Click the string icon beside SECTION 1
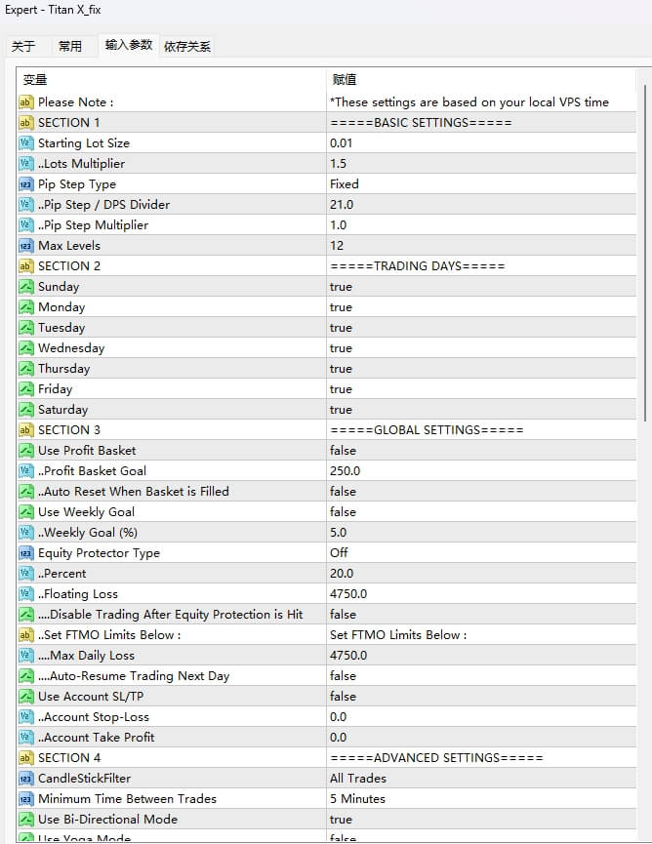The width and height of the screenshot is (652, 844). pyautogui.click(x=26, y=123)
